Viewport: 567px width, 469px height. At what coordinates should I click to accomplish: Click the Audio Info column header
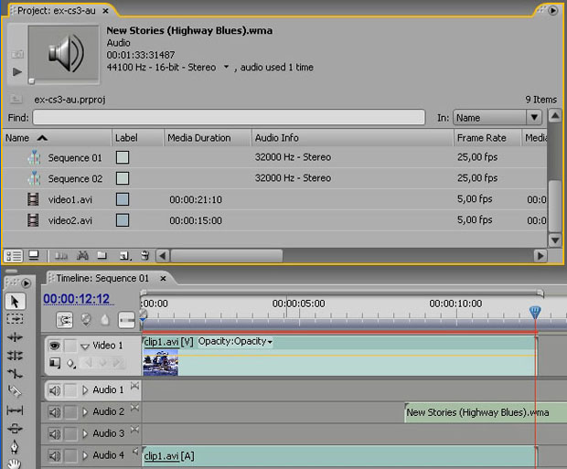coord(353,138)
